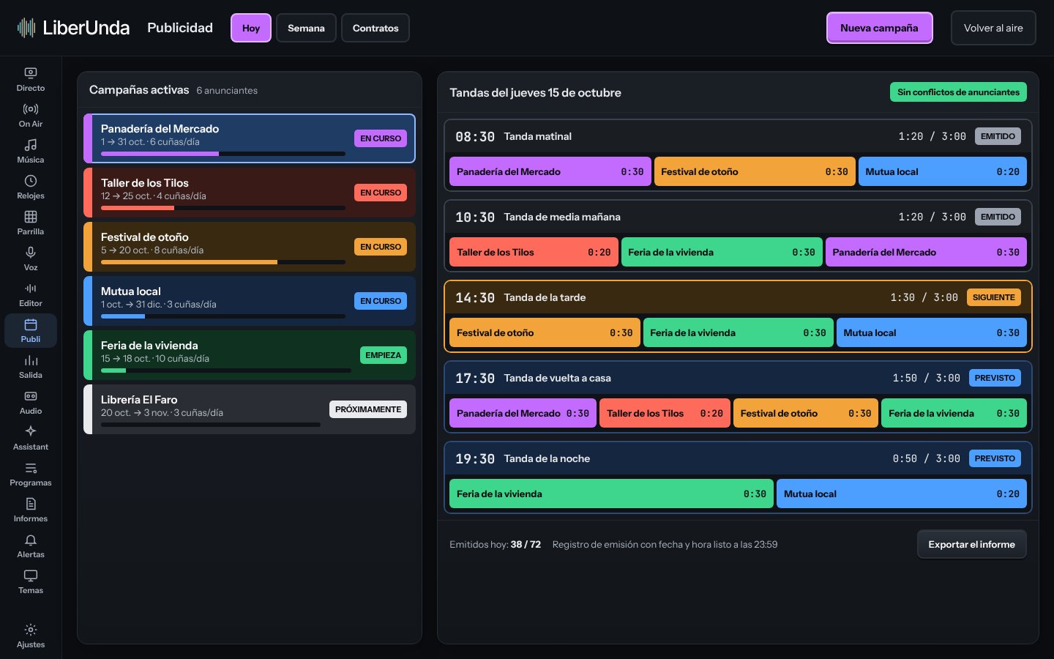Click Volver al aire button
Viewport: 1054px width, 659px height.
993,28
